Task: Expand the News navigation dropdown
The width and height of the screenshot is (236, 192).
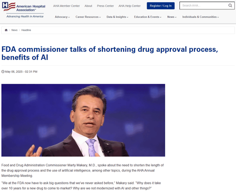Action: [x=172, y=17]
